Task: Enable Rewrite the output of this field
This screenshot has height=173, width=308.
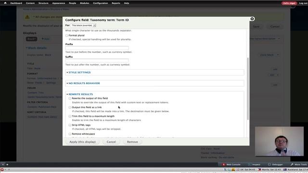Action: [x=70, y=98]
